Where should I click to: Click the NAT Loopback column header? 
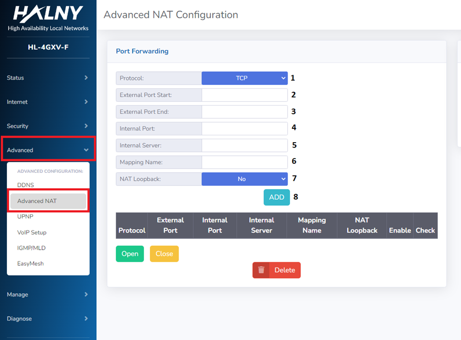(362, 225)
